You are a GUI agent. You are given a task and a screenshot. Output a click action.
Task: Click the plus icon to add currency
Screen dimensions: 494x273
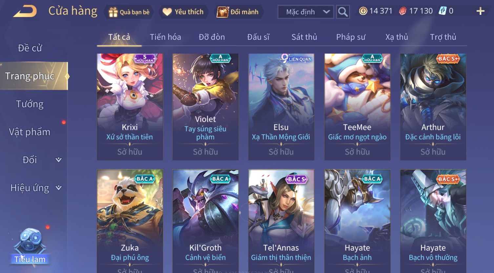tap(480, 11)
